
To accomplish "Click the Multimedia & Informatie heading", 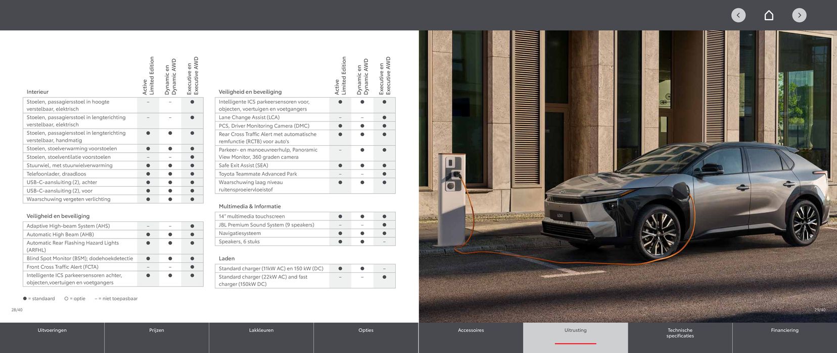I will pyautogui.click(x=250, y=207).
